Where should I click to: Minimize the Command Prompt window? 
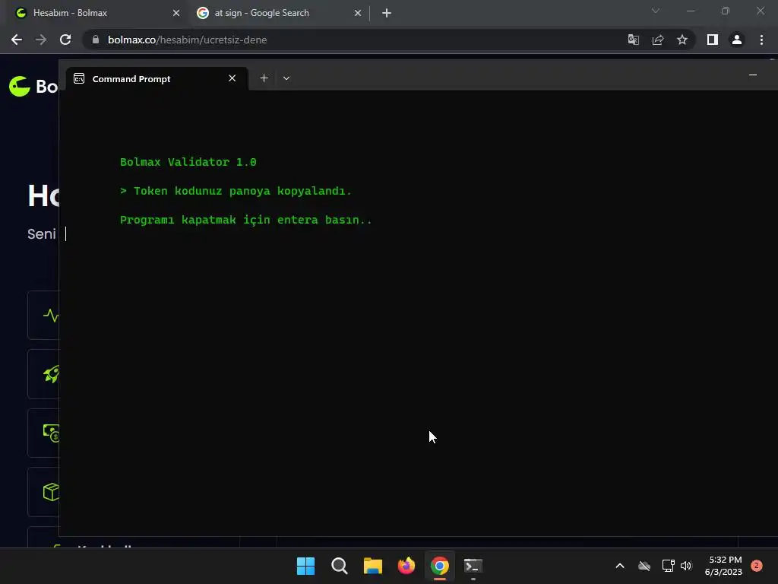pos(753,75)
